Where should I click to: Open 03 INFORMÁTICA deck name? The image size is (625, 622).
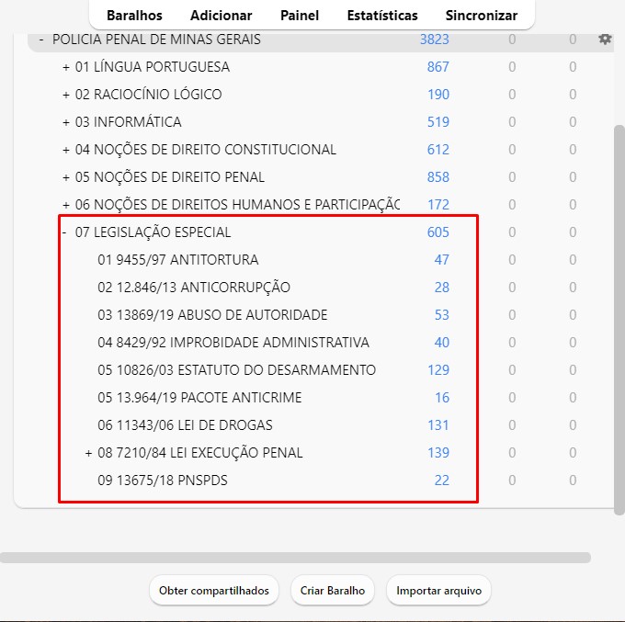tap(128, 122)
